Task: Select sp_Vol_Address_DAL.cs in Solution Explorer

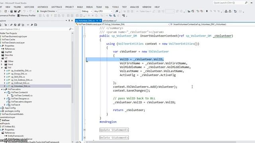Action: 22,80
